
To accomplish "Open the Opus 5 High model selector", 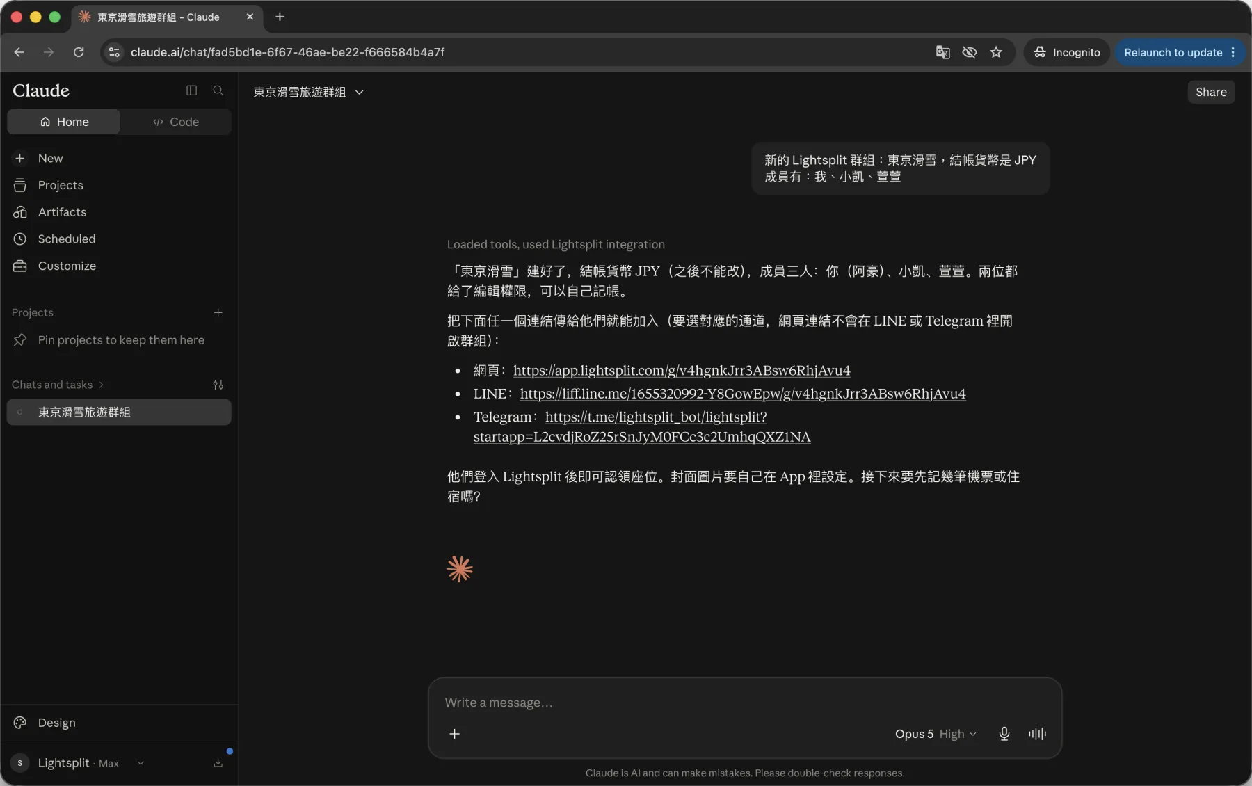I will pos(936,734).
